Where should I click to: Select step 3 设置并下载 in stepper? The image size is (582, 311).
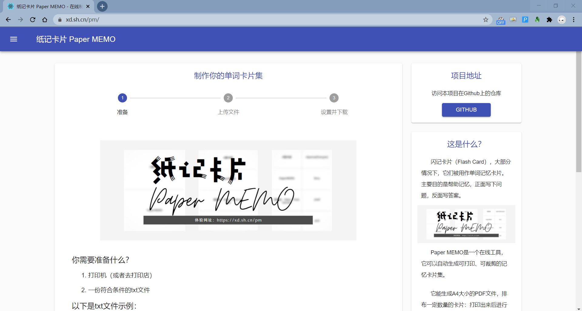click(334, 98)
